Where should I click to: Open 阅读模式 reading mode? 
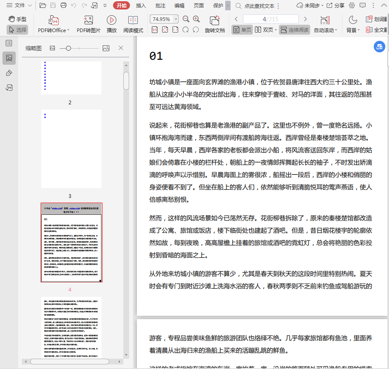pyautogui.click(x=133, y=20)
